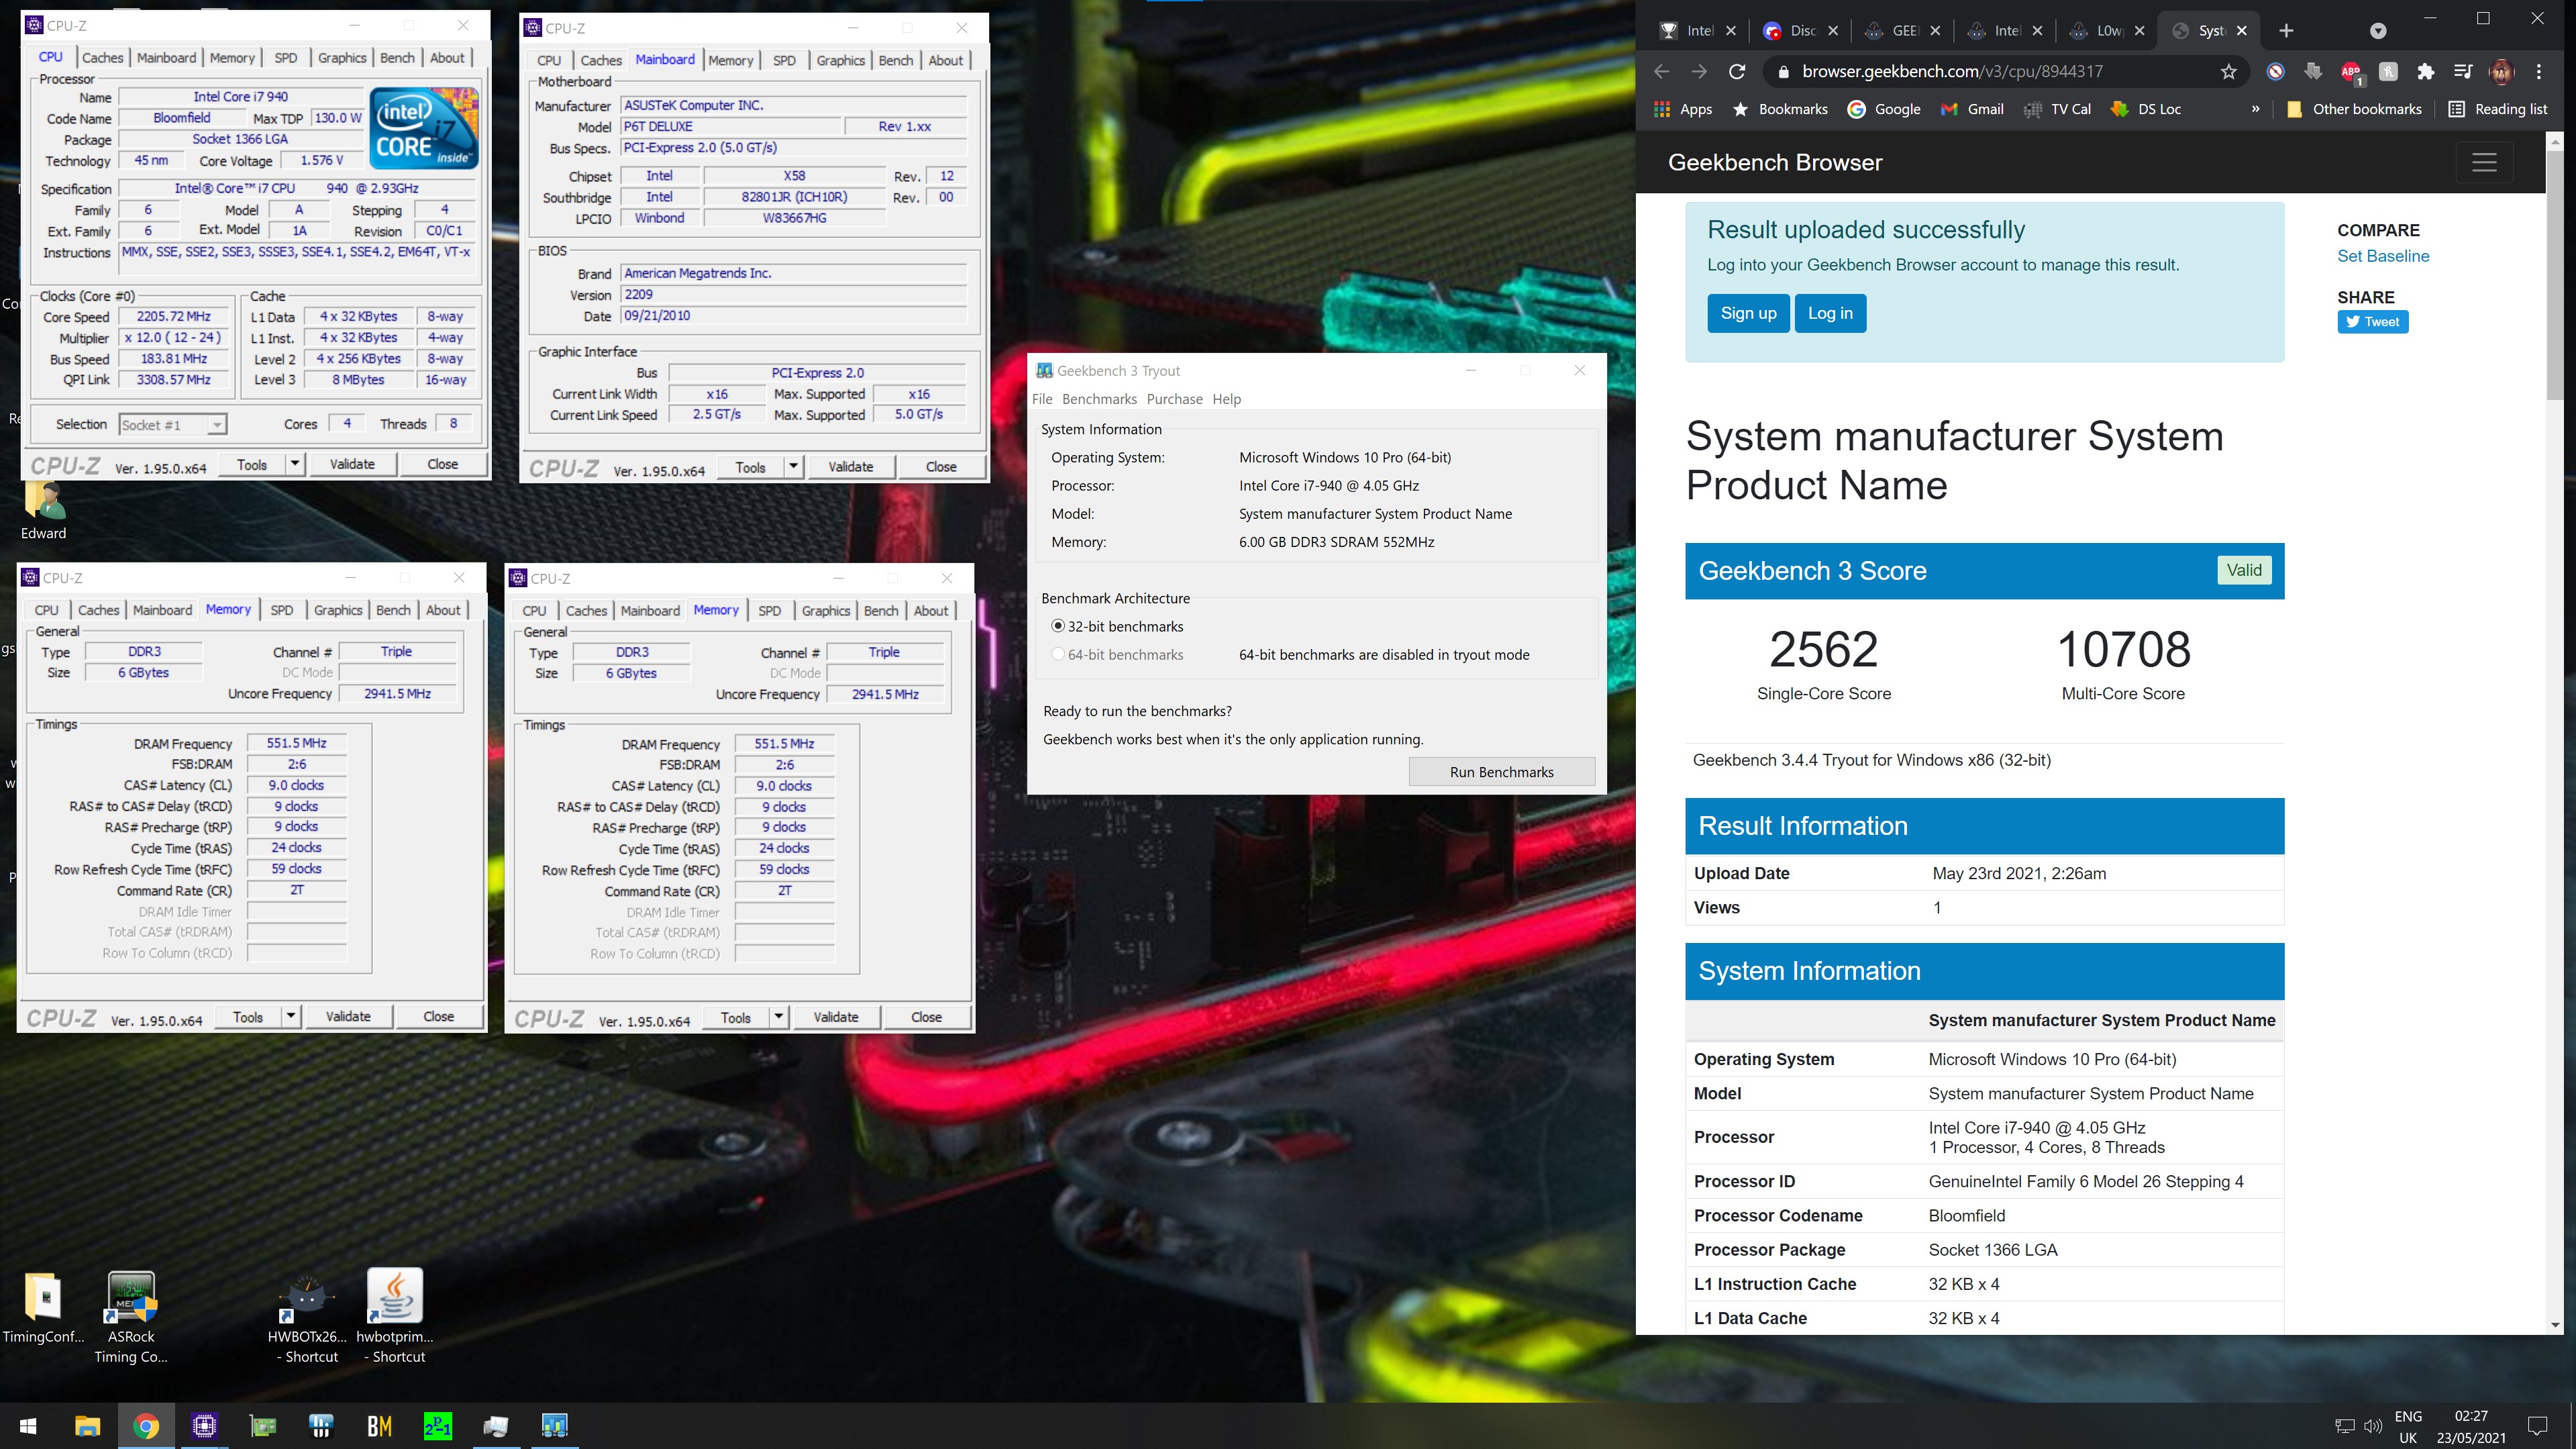Open the Windows Start menu
The height and width of the screenshot is (1449, 2576).
28,1425
